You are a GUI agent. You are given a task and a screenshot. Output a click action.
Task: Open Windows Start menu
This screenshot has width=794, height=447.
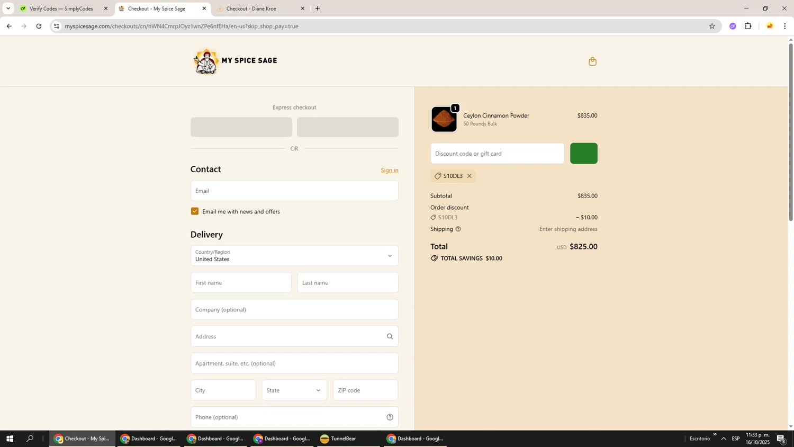[x=9, y=439]
